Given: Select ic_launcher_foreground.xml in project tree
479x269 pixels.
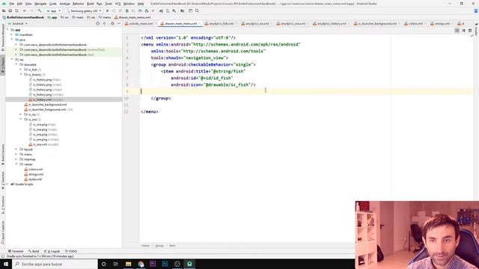Looking at the screenshot, I should click(48, 110).
